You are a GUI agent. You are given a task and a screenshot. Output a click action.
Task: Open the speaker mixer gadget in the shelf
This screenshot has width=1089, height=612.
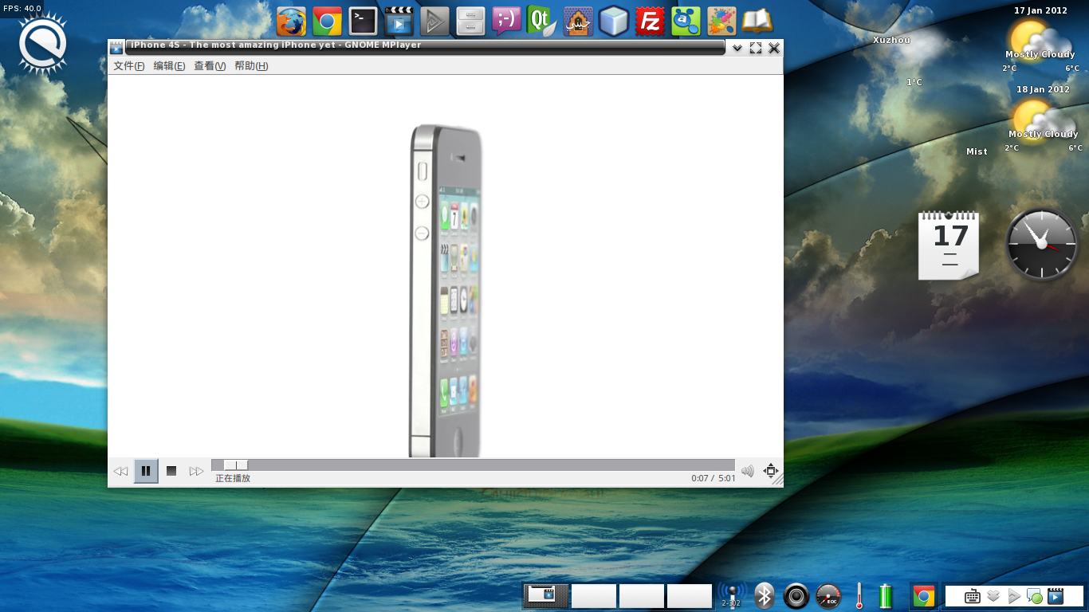(796, 596)
